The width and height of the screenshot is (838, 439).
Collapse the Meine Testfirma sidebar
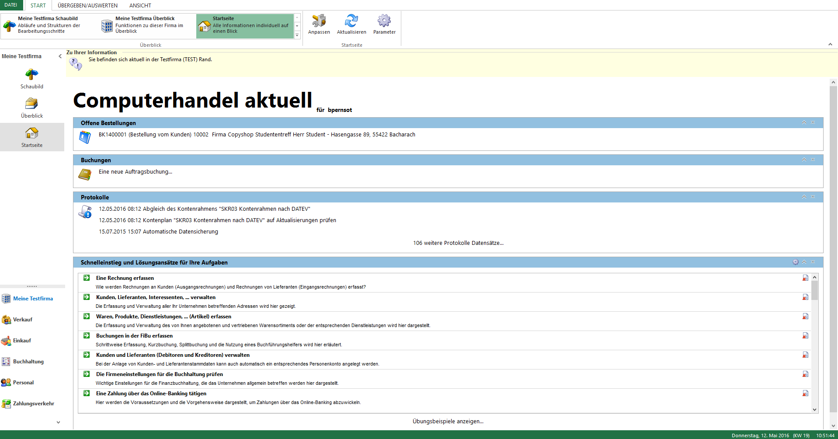tap(60, 56)
